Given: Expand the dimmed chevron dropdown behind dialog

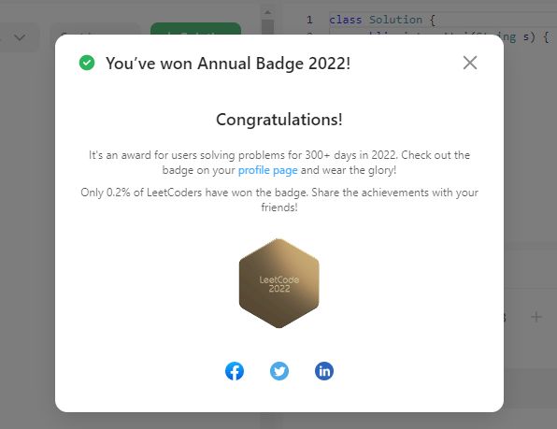Looking at the screenshot, I should point(20,37).
